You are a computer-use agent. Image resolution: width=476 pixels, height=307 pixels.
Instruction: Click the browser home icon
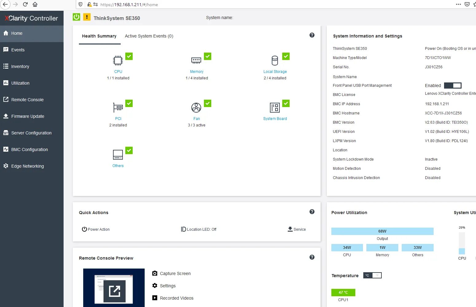(35, 4)
